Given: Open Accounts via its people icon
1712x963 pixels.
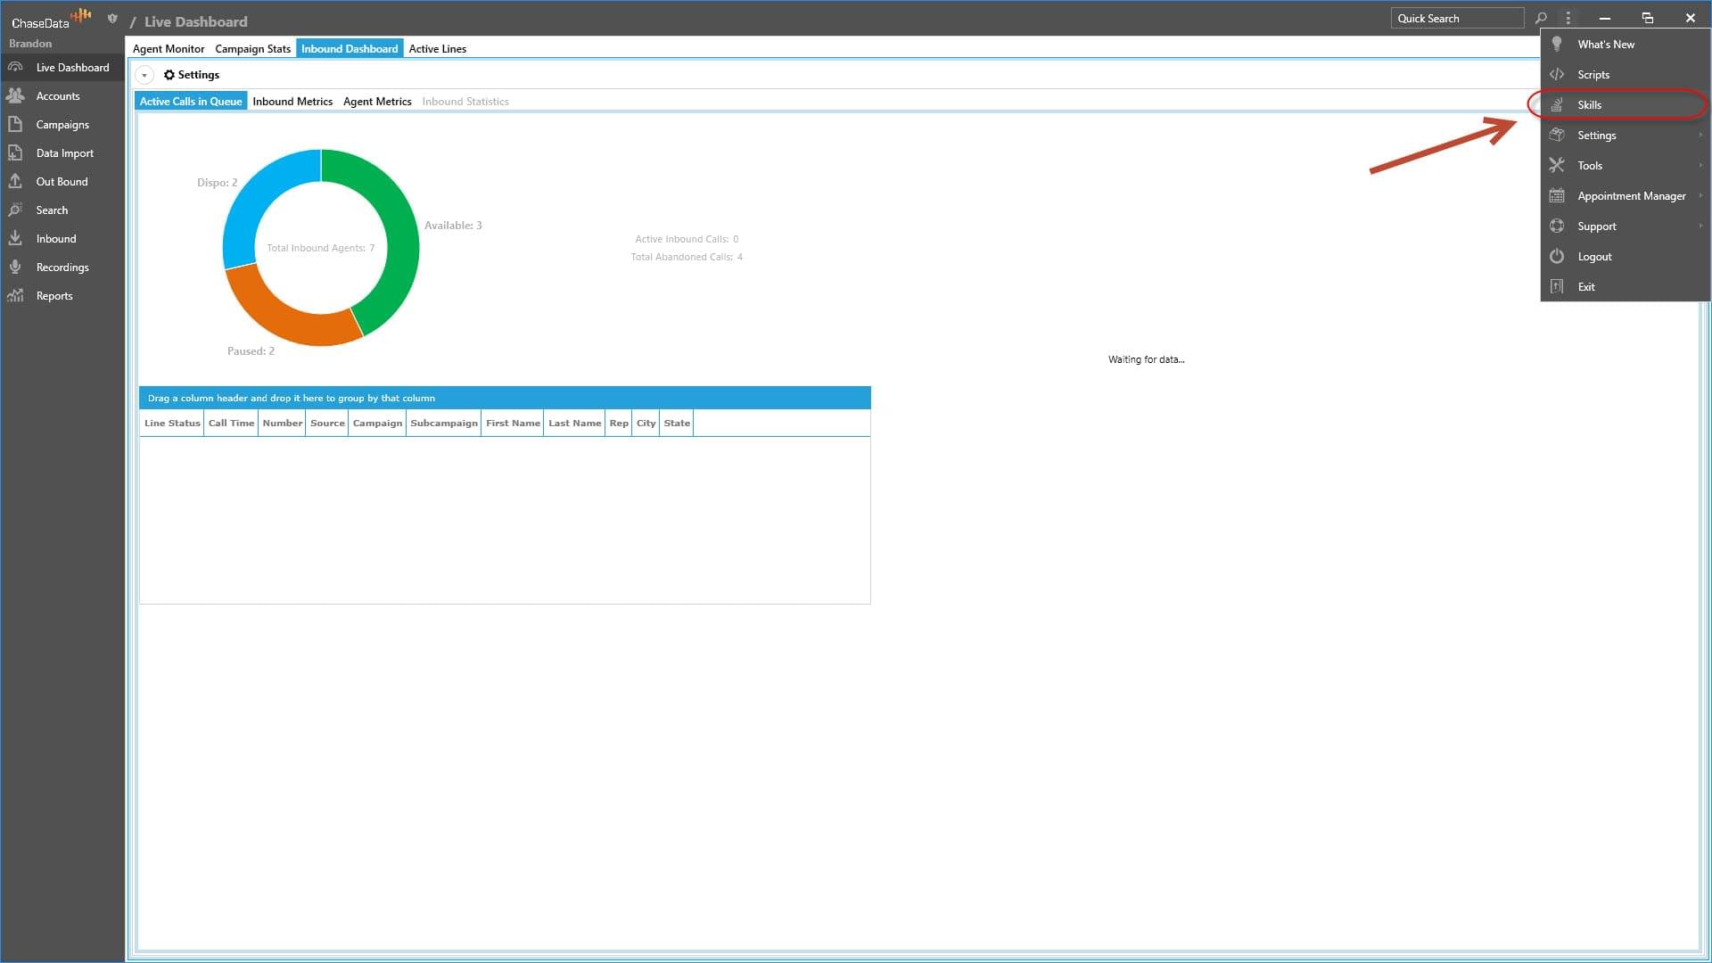Looking at the screenshot, I should coord(15,95).
